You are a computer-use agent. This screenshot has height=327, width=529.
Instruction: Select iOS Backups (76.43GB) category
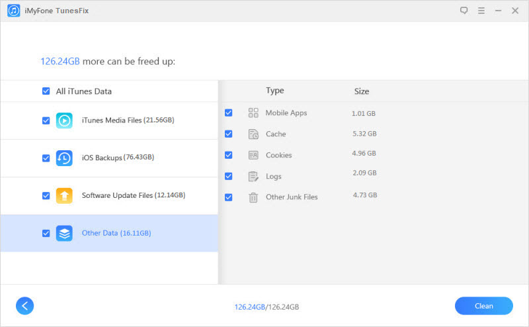pyautogui.click(x=109, y=158)
